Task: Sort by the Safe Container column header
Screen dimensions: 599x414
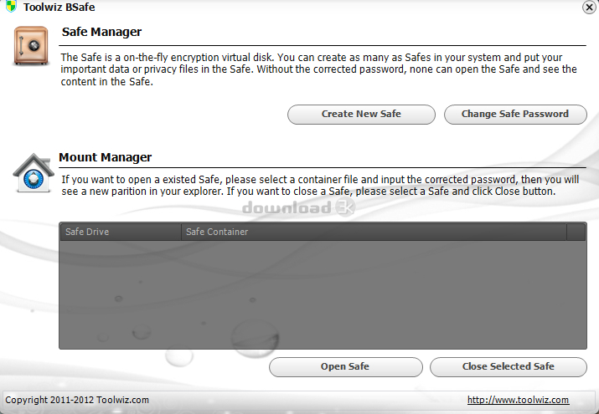Action: pyautogui.click(x=374, y=232)
